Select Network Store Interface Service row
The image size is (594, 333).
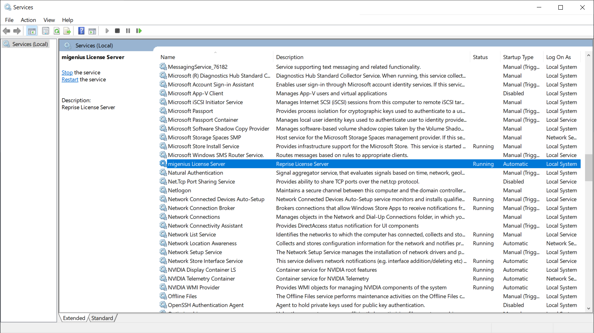tap(205, 261)
